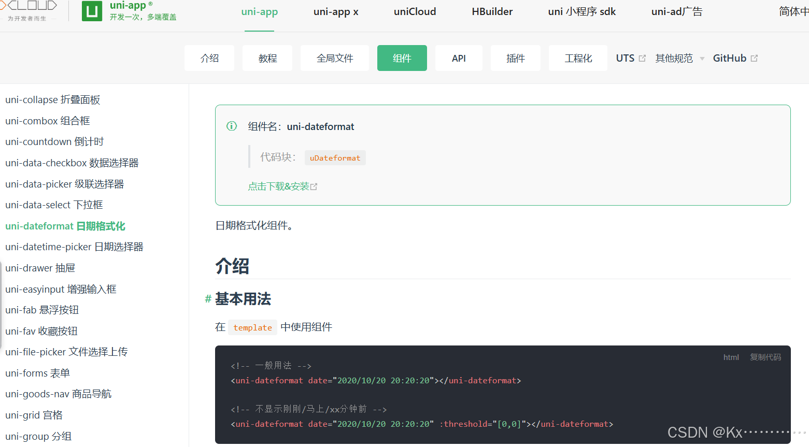Open uni-easyinput 增强输入框 in sidebar
Viewport: 809px width, 447px height.
pyautogui.click(x=61, y=289)
